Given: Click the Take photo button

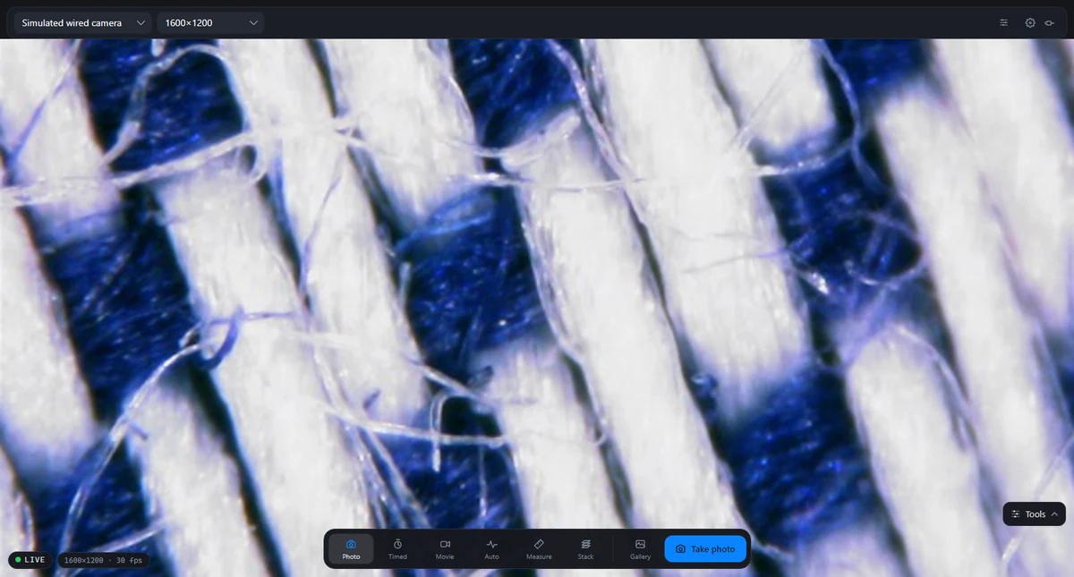Looking at the screenshot, I should click(x=705, y=548).
